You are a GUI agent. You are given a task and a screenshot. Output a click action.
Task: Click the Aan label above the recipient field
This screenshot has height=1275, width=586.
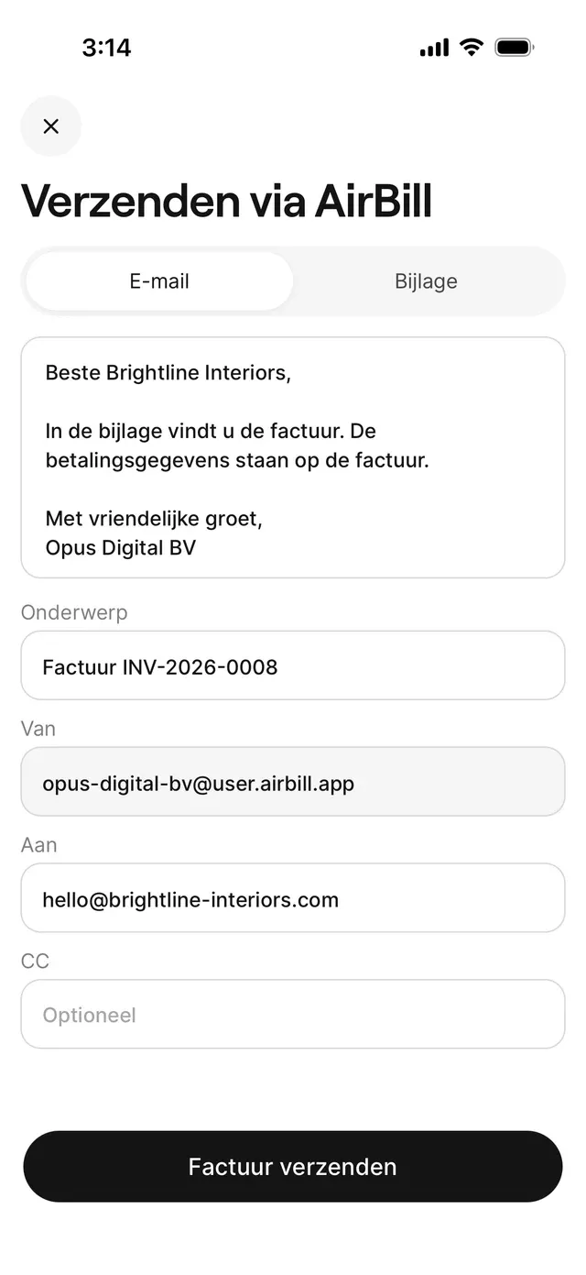[39, 845]
